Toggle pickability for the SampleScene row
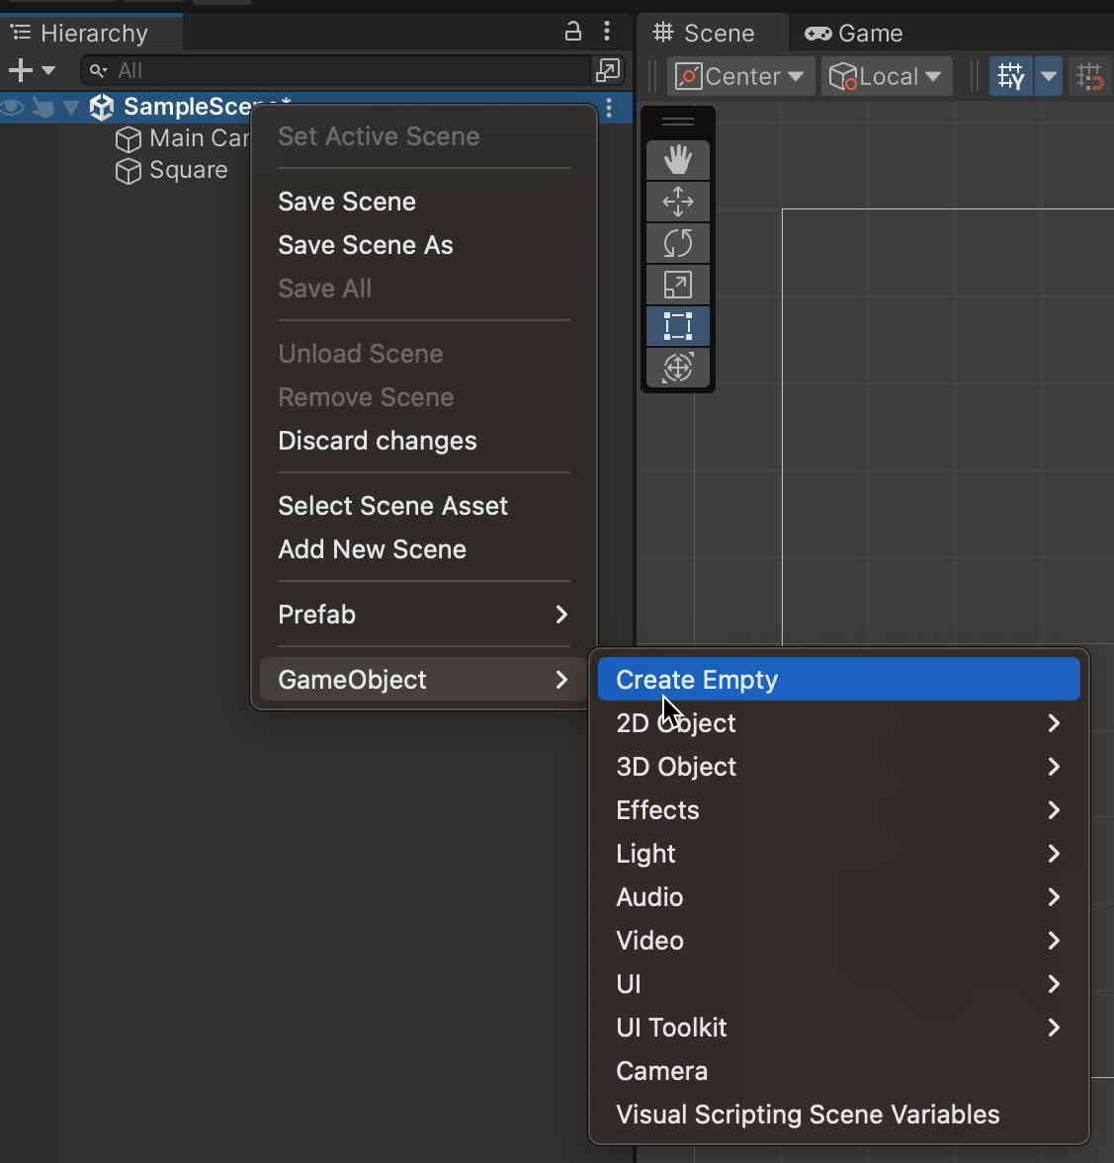 (x=43, y=109)
